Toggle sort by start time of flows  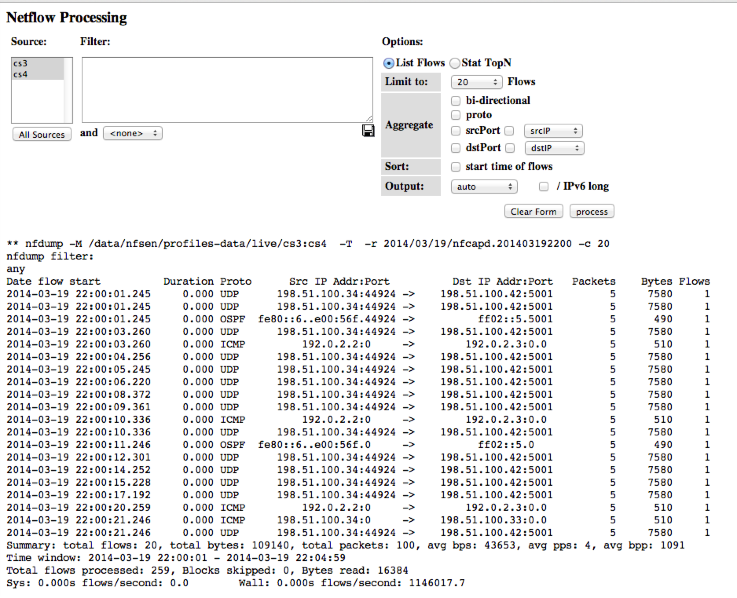coord(456,167)
